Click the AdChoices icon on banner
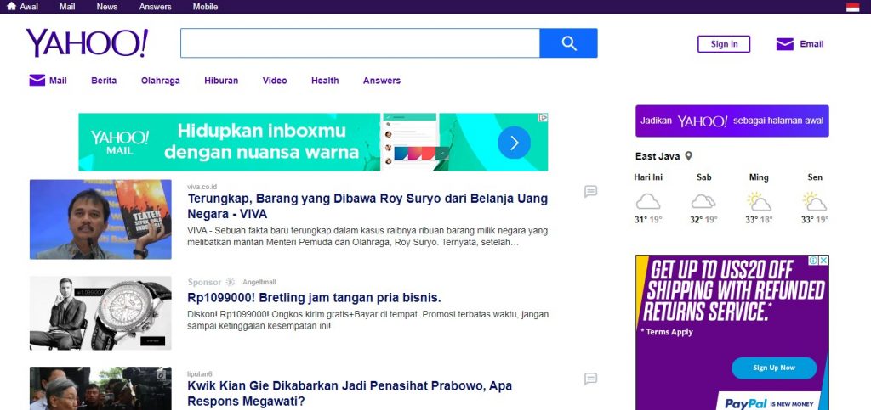Screen dimensions: 871x410 542,118
